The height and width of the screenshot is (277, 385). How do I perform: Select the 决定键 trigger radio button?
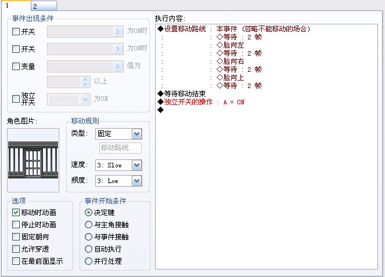pyautogui.click(x=88, y=212)
